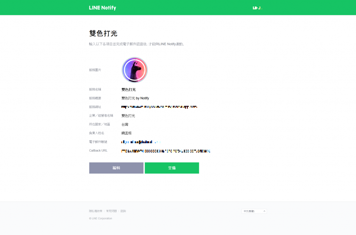This screenshot has height=235, width=356.
Task: Click the blurred service URL value
Action: click(159, 107)
